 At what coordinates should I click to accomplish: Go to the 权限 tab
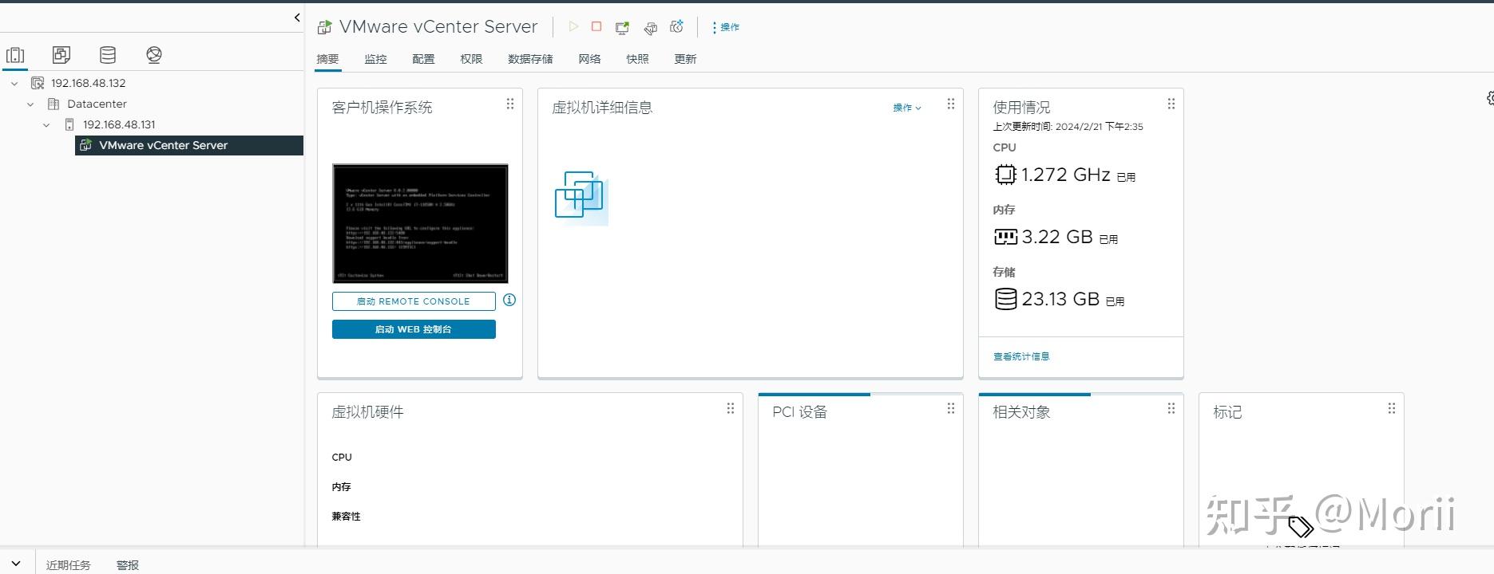coord(471,59)
